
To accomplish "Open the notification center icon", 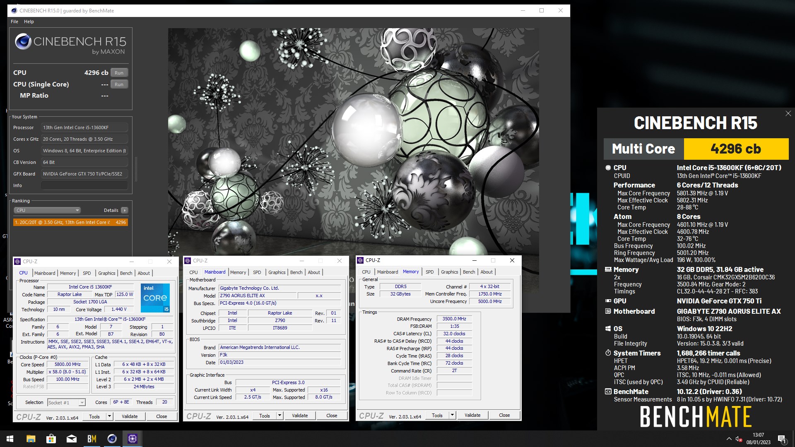I will click(x=782, y=439).
